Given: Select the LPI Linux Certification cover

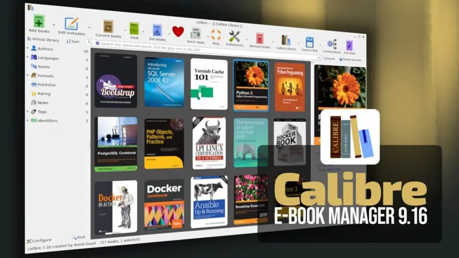Looking at the screenshot, I should point(209,143).
